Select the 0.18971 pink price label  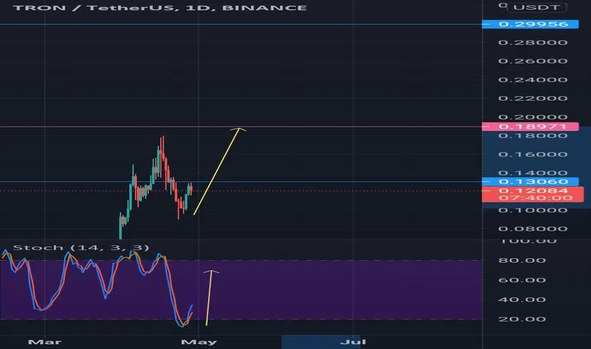pyautogui.click(x=530, y=126)
